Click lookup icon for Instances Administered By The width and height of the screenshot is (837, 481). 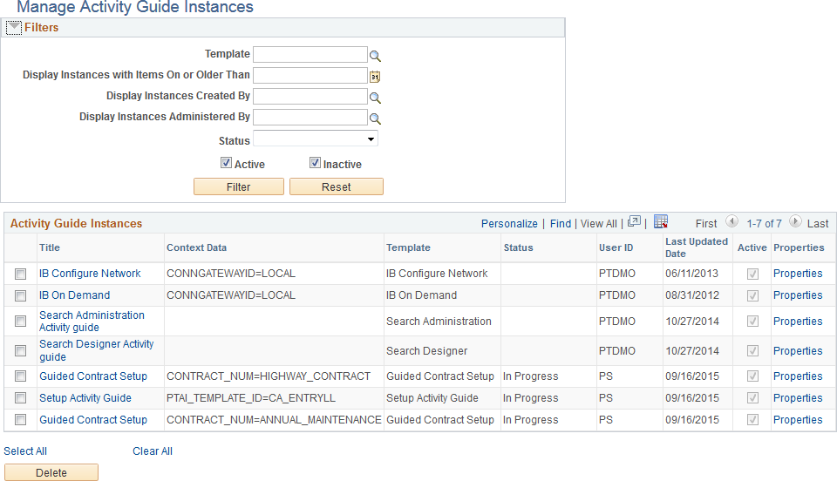click(x=376, y=119)
